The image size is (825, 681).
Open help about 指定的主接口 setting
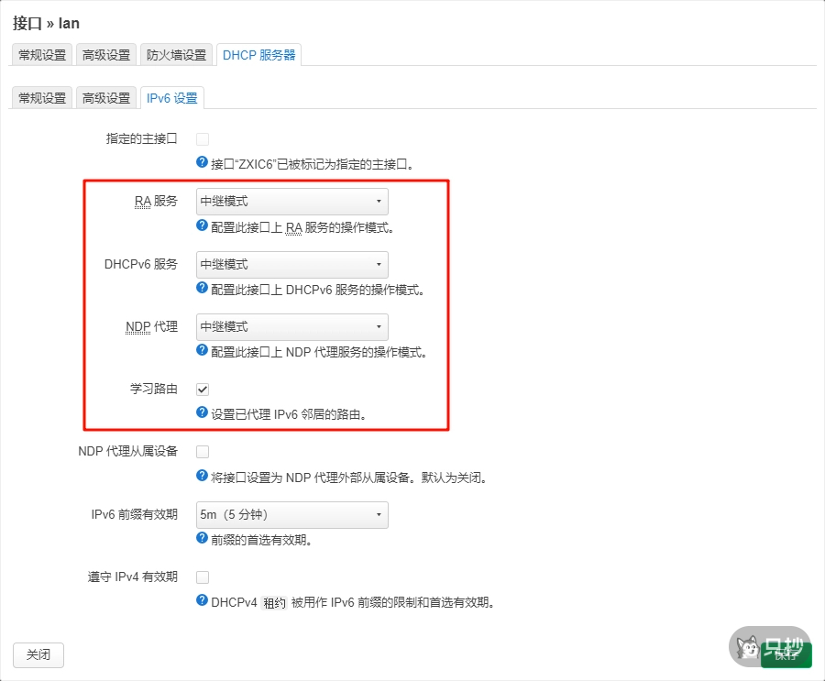pos(201,162)
